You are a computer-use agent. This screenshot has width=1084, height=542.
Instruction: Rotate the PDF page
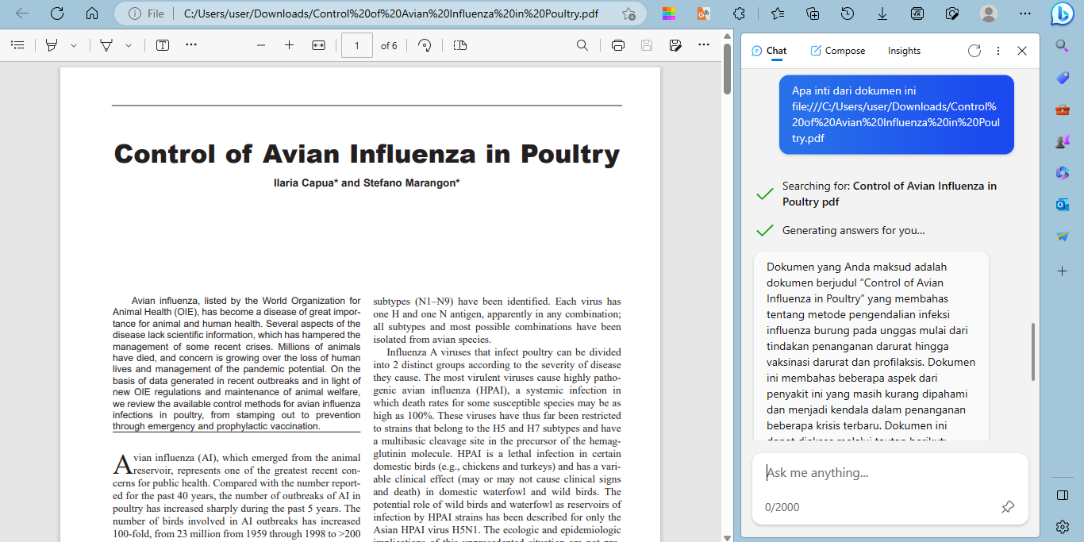tap(425, 45)
